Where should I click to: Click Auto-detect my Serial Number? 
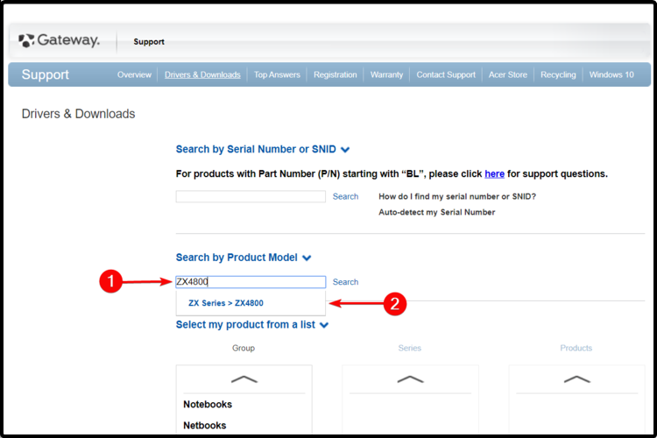click(436, 212)
